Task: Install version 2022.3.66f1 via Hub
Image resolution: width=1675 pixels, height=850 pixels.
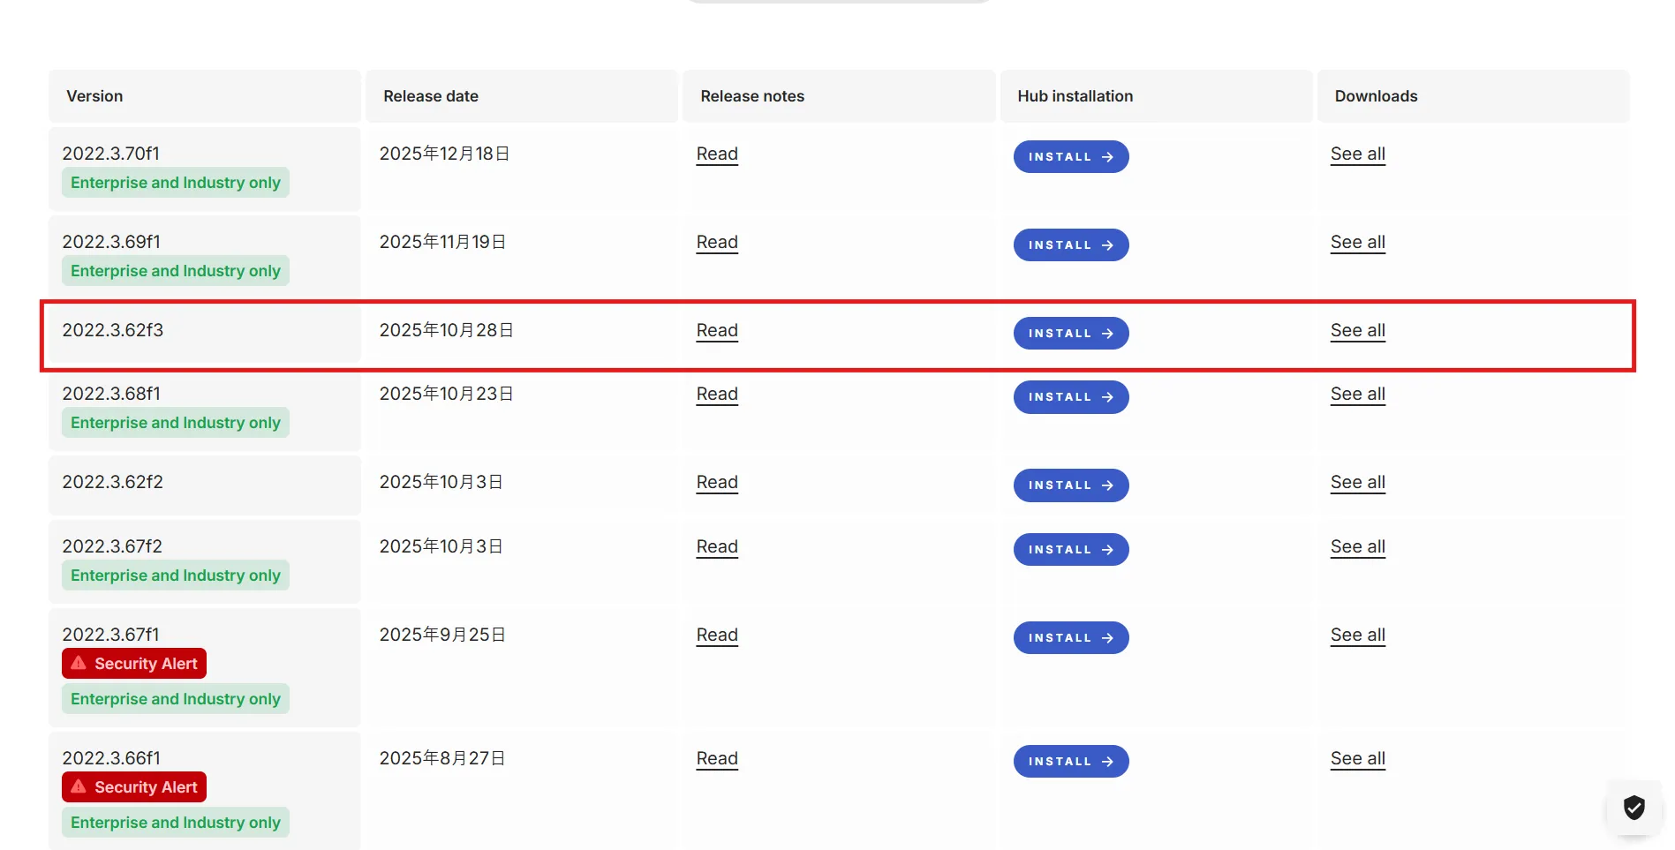Action: pos(1070,761)
